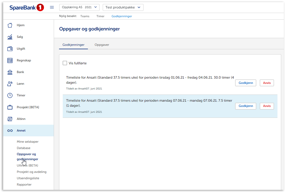
Task: Enable the Vis fullførte checkbox
Action: pos(65,63)
